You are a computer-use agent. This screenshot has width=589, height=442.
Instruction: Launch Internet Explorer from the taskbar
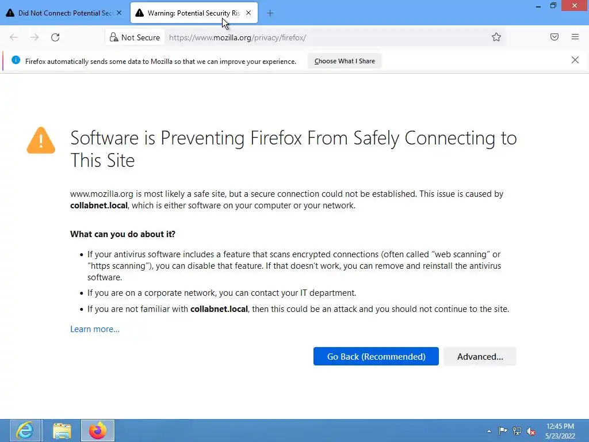(25, 430)
